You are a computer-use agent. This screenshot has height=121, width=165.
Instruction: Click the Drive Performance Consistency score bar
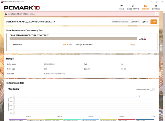[73, 39]
